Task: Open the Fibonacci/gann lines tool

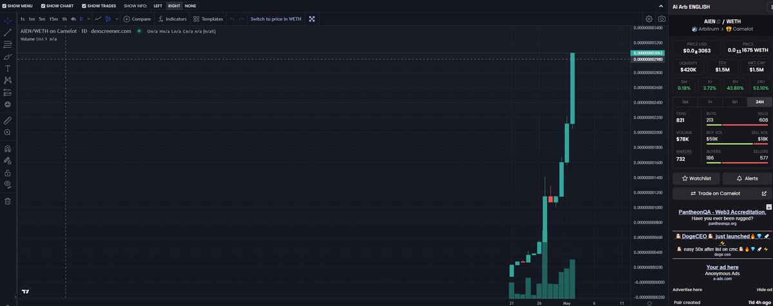Action: (8, 44)
